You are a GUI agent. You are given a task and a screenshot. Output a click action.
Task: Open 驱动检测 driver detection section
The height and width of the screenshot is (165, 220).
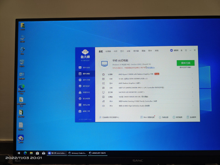pyautogui.click(x=84, y=99)
